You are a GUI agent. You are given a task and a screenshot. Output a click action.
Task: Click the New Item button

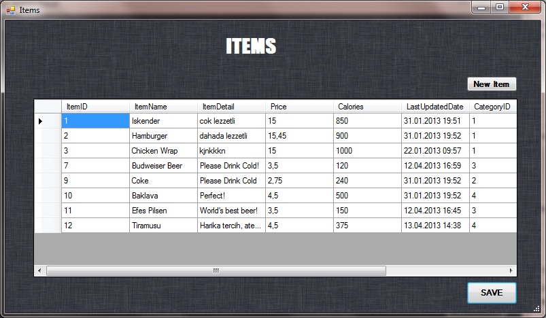pyautogui.click(x=492, y=84)
